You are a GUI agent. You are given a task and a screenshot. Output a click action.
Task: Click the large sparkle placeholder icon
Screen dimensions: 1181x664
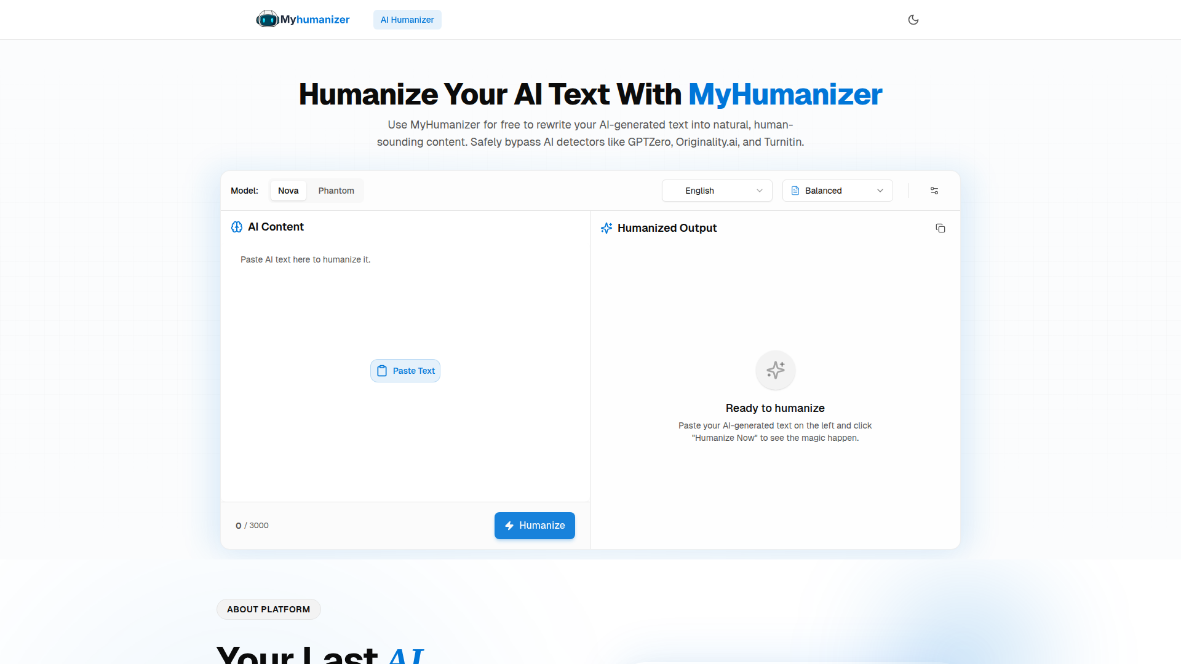(x=775, y=370)
